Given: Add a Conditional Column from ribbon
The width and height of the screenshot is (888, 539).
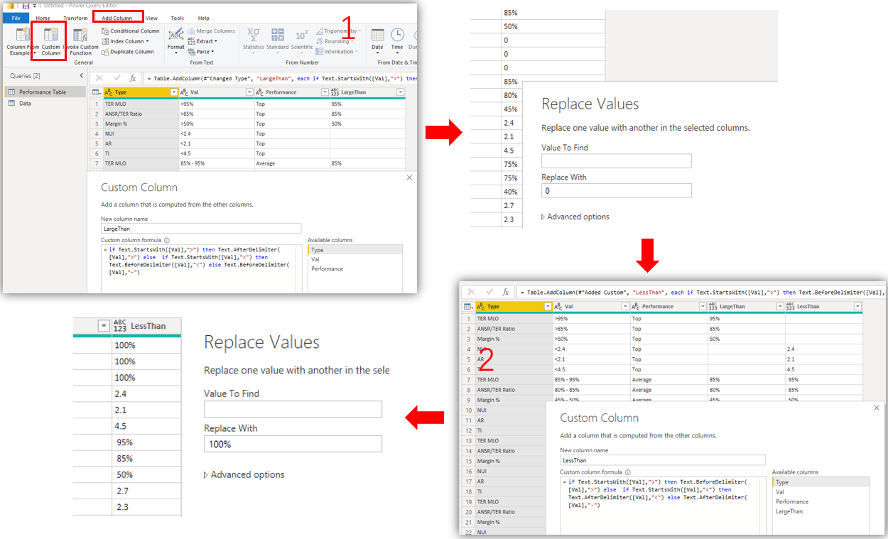Looking at the screenshot, I should click(130, 31).
